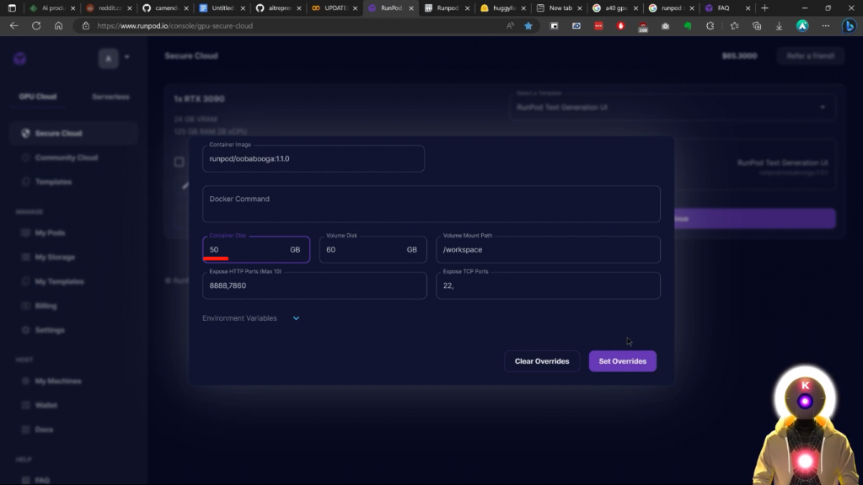863x485 pixels.
Task: Click the Expose TCP Ports field
Action: (x=548, y=285)
